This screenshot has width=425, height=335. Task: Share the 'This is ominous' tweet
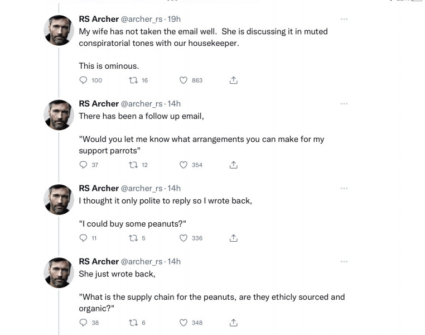point(234,80)
